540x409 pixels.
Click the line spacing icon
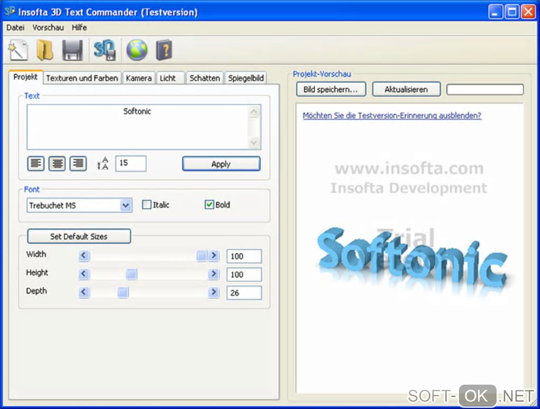tap(103, 163)
